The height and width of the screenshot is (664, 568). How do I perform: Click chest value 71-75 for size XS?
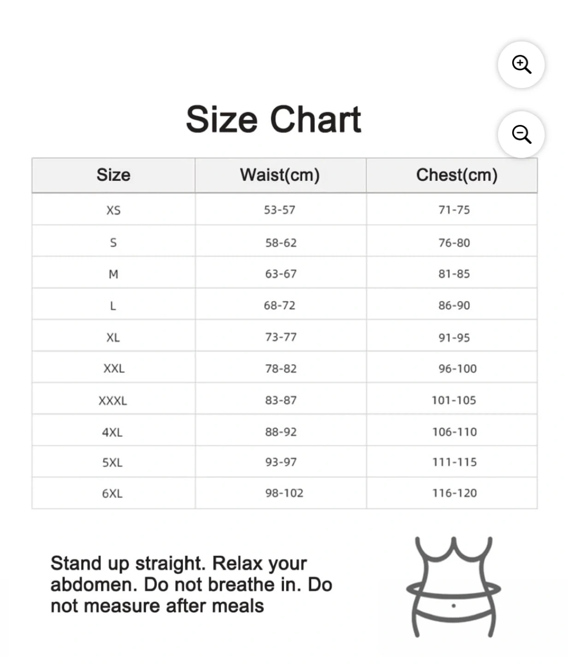[454, 210]
